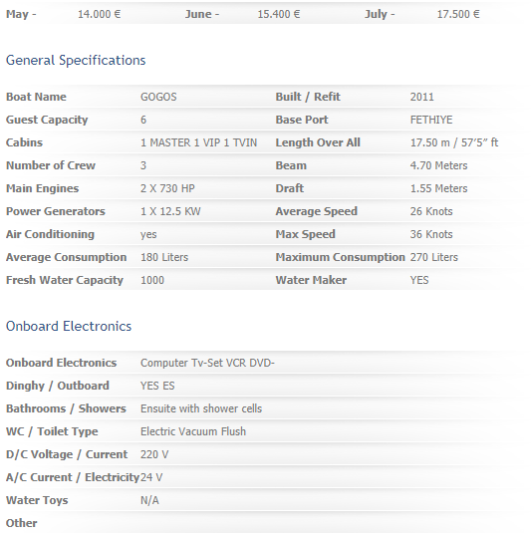Select the boat name GOGOS value
The image size is (531, 535).
pyautogui.click(x=158, y=97)
